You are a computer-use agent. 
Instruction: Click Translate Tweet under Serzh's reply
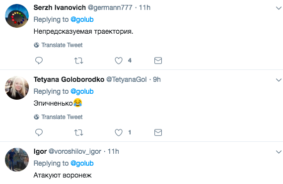58,45
